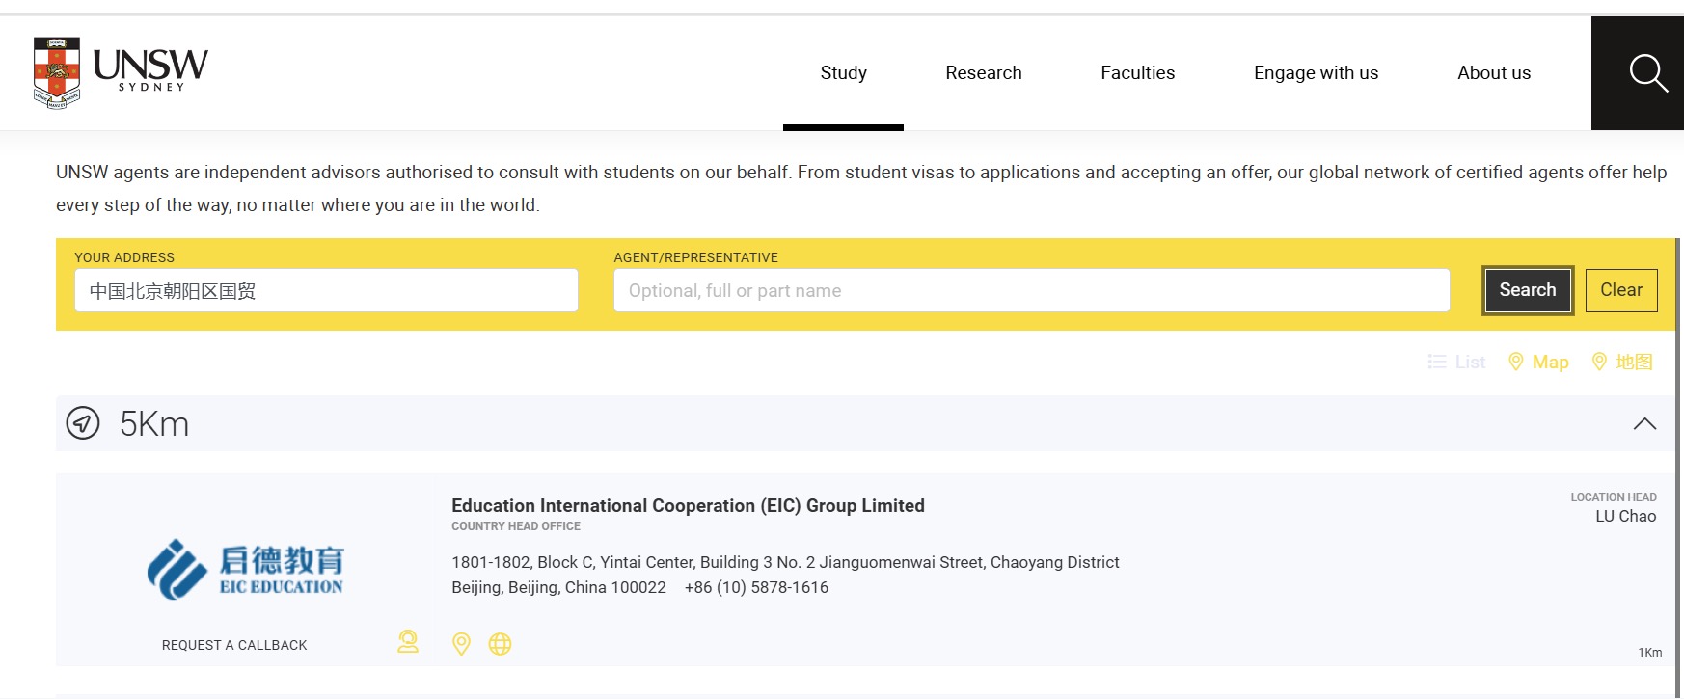Screen dimensions: 1684x699
Task: Switch to Map view
Action: click(1538, 362)
